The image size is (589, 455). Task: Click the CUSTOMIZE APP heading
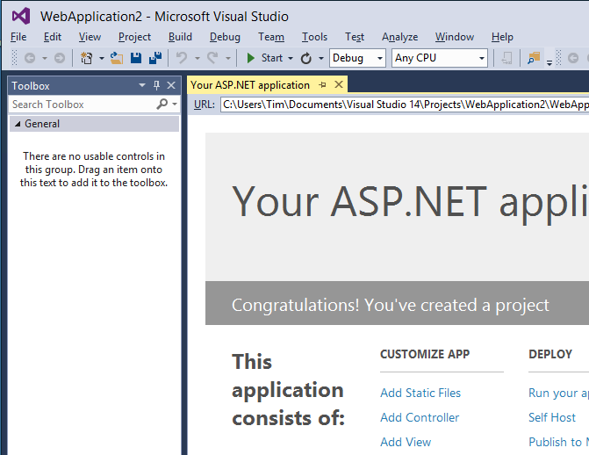coord(425,354)
